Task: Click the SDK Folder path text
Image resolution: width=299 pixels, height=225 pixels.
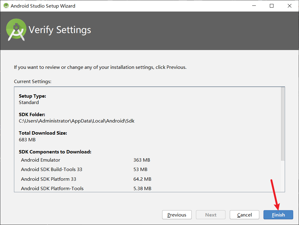Action: (74, 121)
